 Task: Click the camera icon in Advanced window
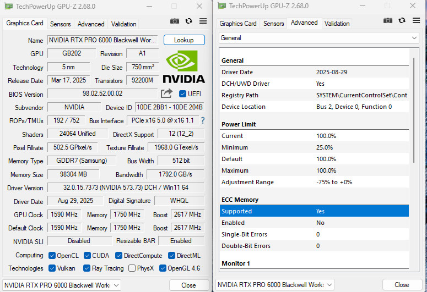[388, 20]
